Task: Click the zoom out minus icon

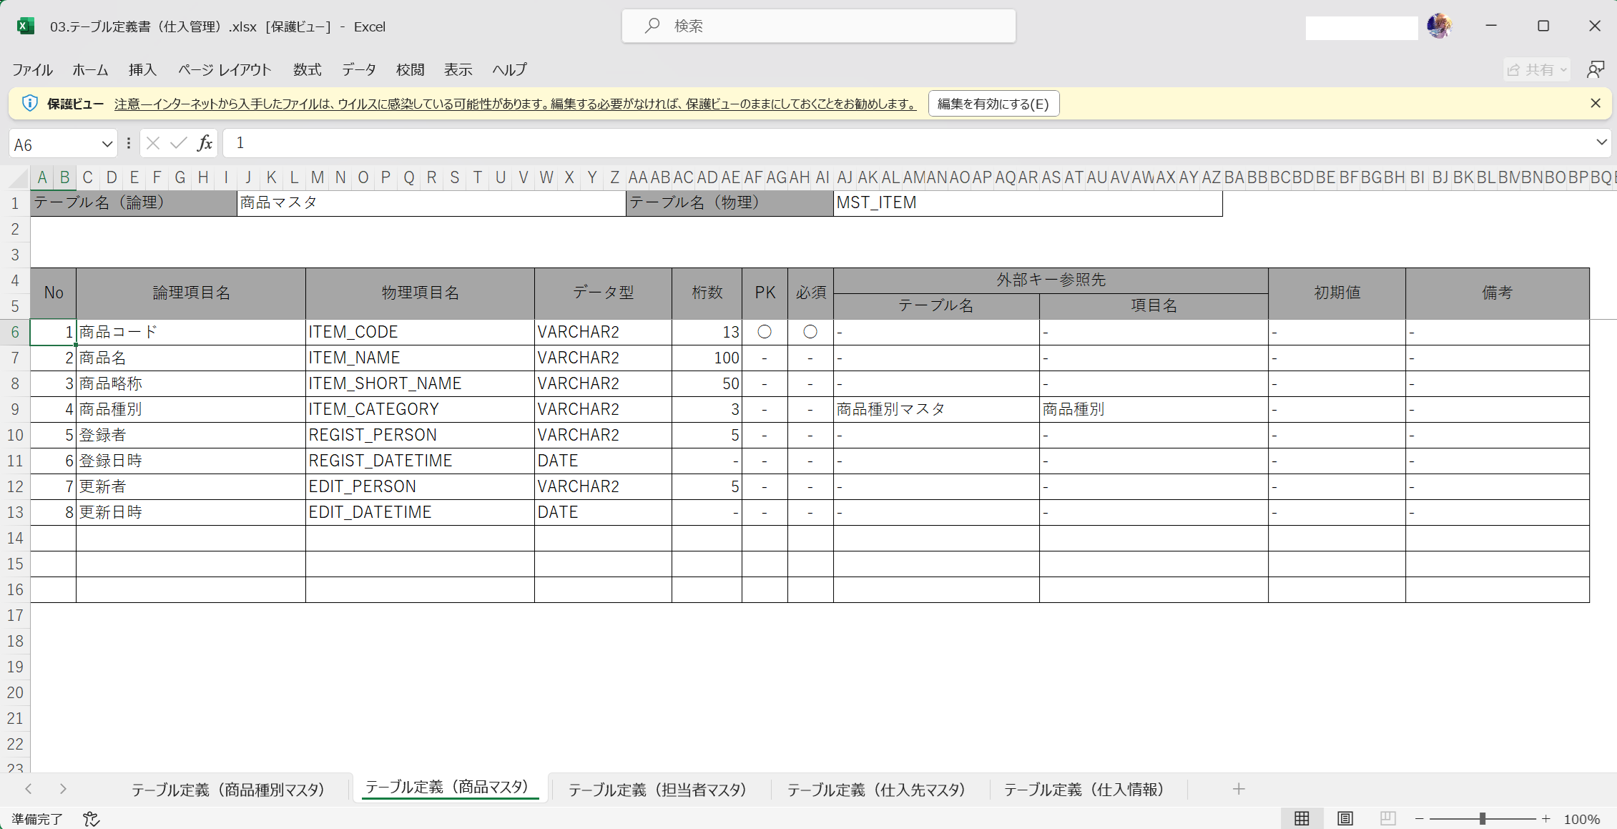Action: [x=1420, y=819]
